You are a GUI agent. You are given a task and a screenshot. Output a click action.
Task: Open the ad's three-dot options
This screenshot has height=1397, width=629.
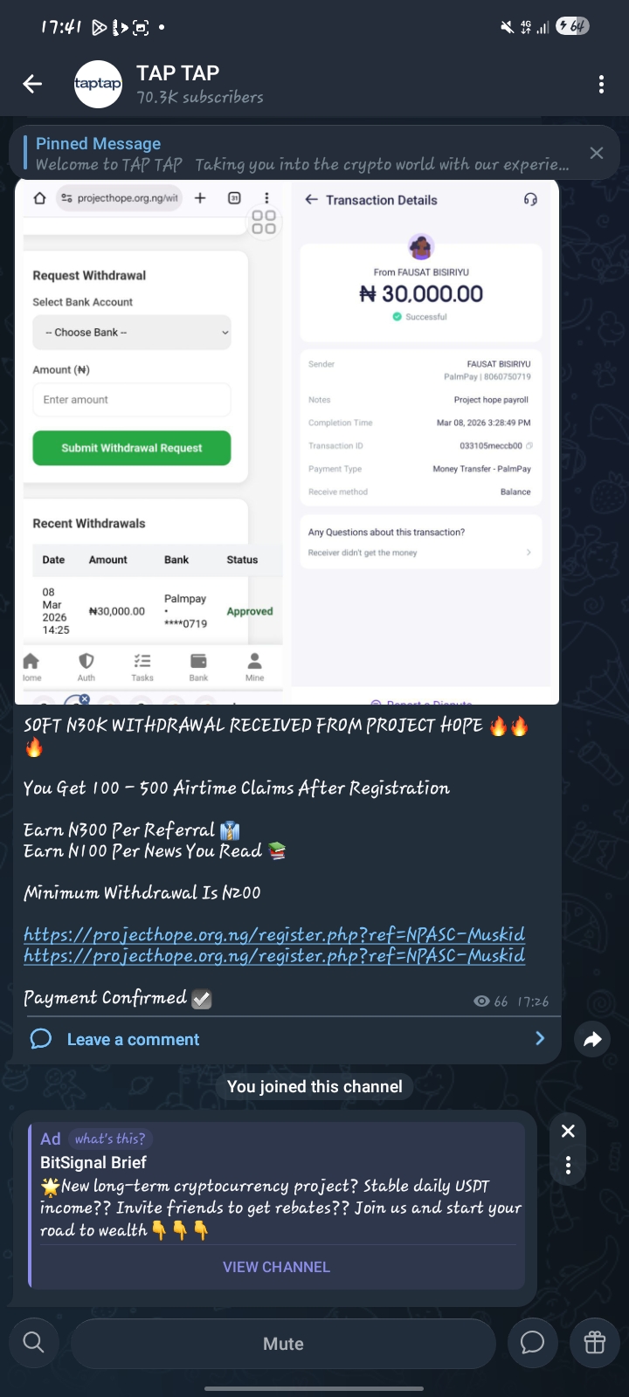point(568,1165)
